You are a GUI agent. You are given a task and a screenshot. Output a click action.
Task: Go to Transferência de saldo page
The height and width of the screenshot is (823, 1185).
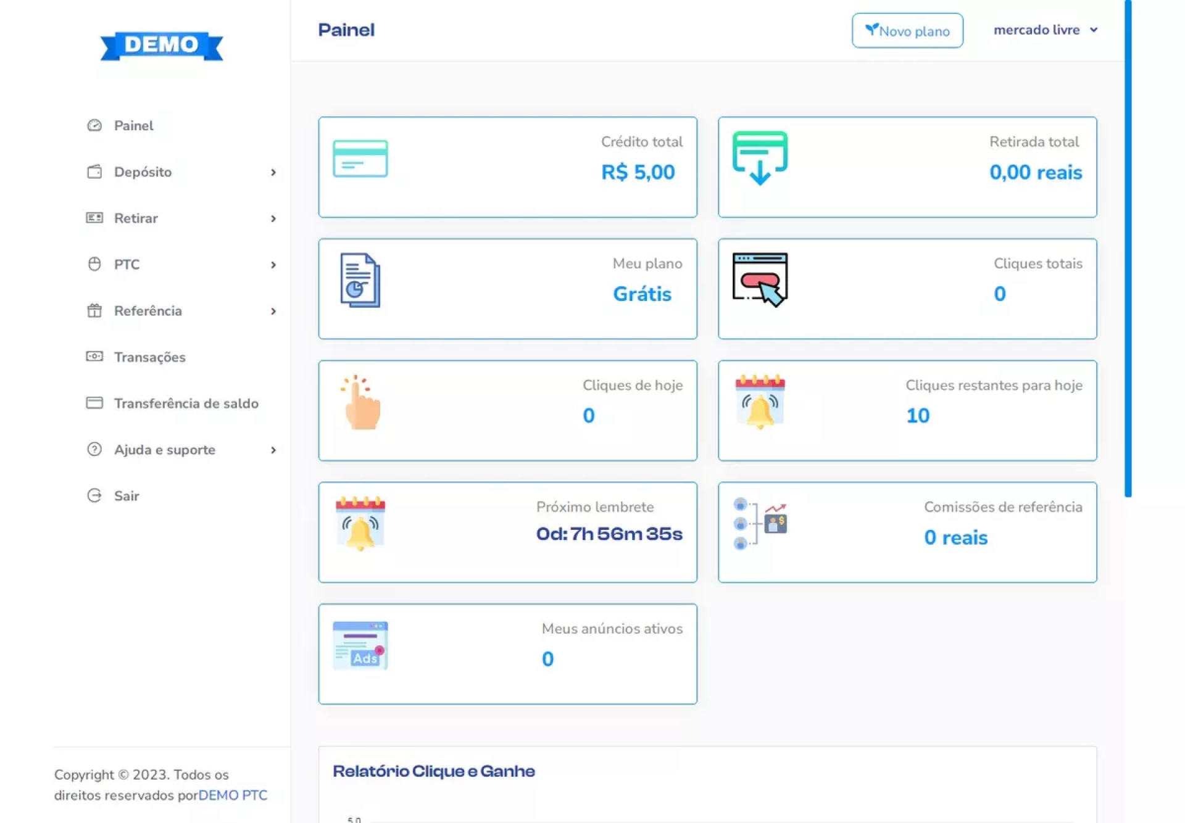186,403
